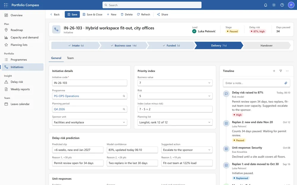The width and height of the screenshot is (297, 185).
Task: Click the Save button
Action: point(72,15)
